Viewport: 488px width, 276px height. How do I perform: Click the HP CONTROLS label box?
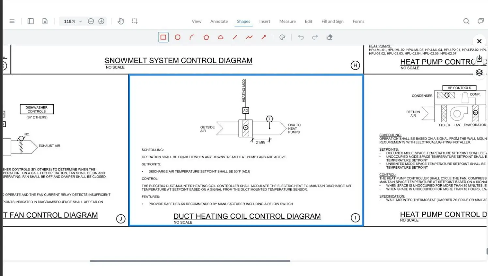click(459, 88)
